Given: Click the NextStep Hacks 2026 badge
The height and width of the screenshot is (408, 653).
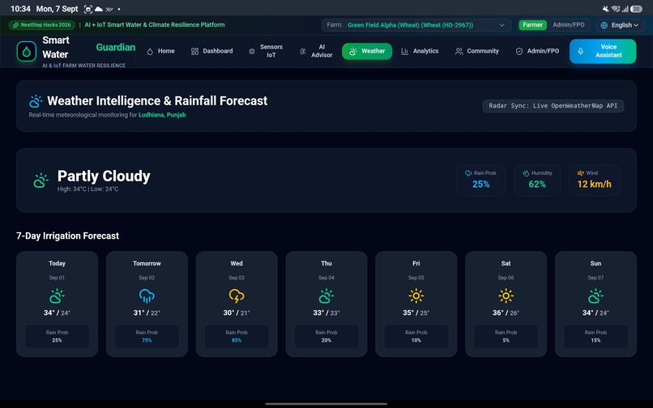Looking at the screenshot, I should (41, 25).
